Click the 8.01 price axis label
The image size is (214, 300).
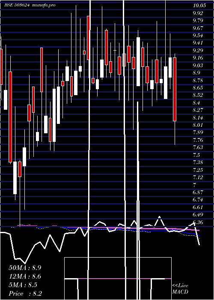198,125
